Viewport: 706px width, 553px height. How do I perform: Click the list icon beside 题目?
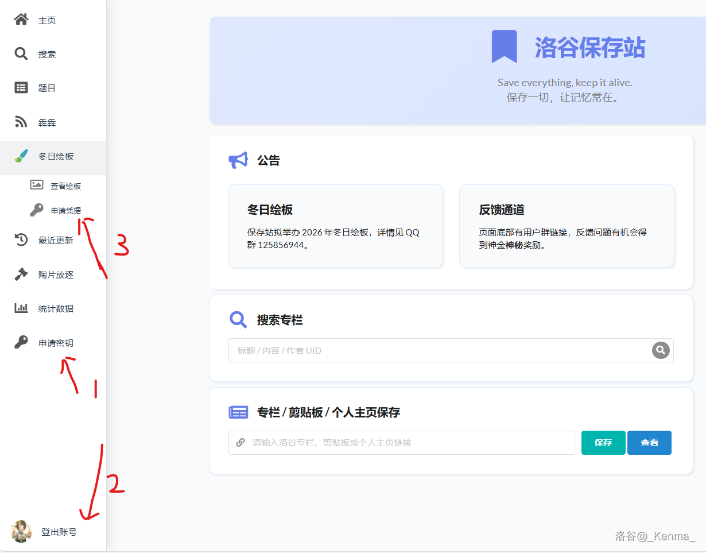point(21,88)
